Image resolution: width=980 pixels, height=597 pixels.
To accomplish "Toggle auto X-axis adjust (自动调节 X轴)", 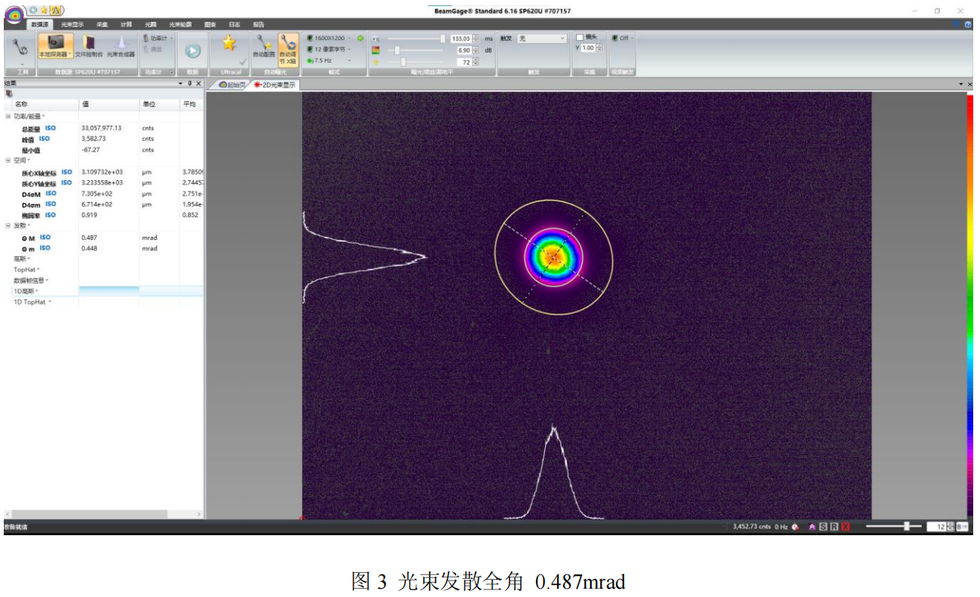I will click(287, 47).
